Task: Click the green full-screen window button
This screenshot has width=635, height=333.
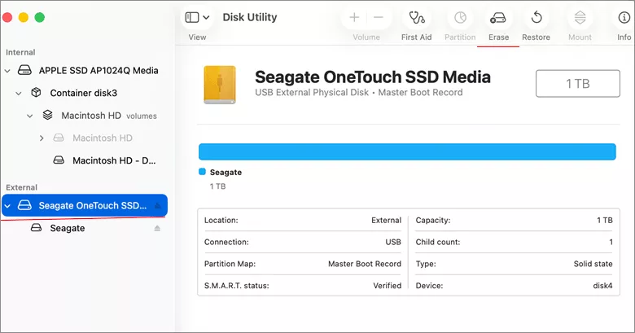Action: click(x=40, y=17)
